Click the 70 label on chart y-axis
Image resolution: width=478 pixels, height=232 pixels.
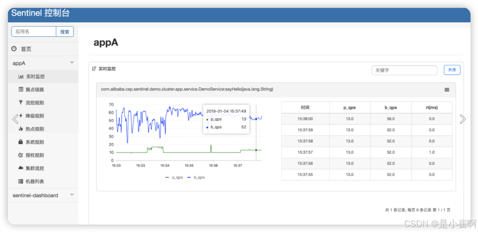point(111,105)
